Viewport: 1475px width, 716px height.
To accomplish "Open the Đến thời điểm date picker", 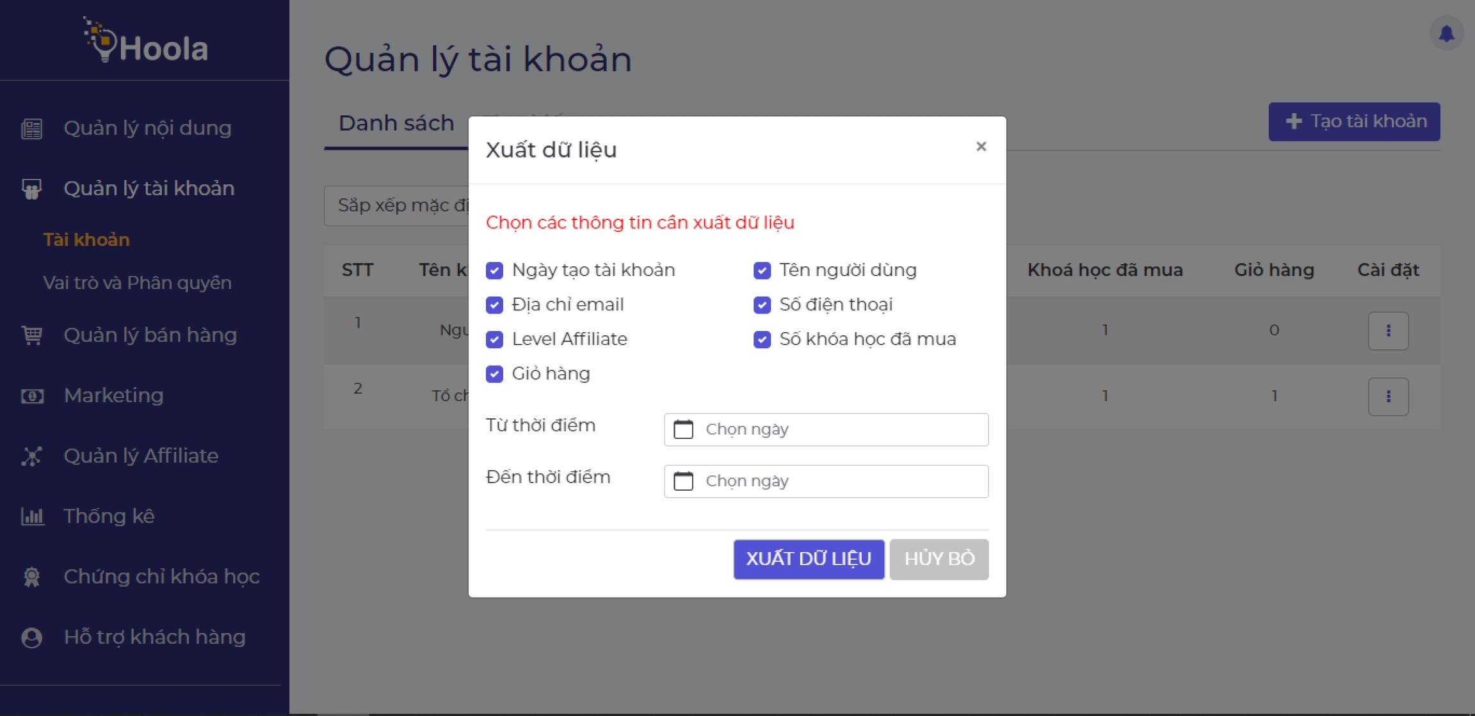I will (x=826, y=481).
